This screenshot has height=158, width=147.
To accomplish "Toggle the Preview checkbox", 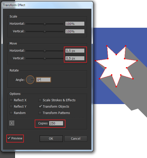I will pyautogui.click(x=9, y=138).
